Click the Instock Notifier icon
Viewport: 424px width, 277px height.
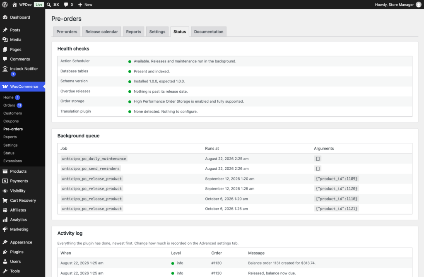click(5, 69)
